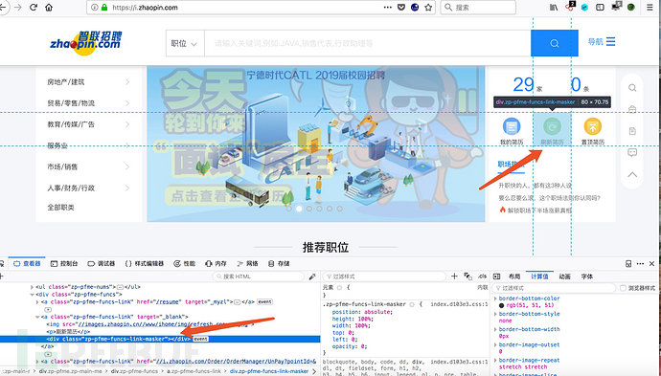Image resolution: width=661 pixels, height=376 pixels.
Task: Switch to the 布局 layout tab
Action: pyautogui.click(x=514, y=276)
